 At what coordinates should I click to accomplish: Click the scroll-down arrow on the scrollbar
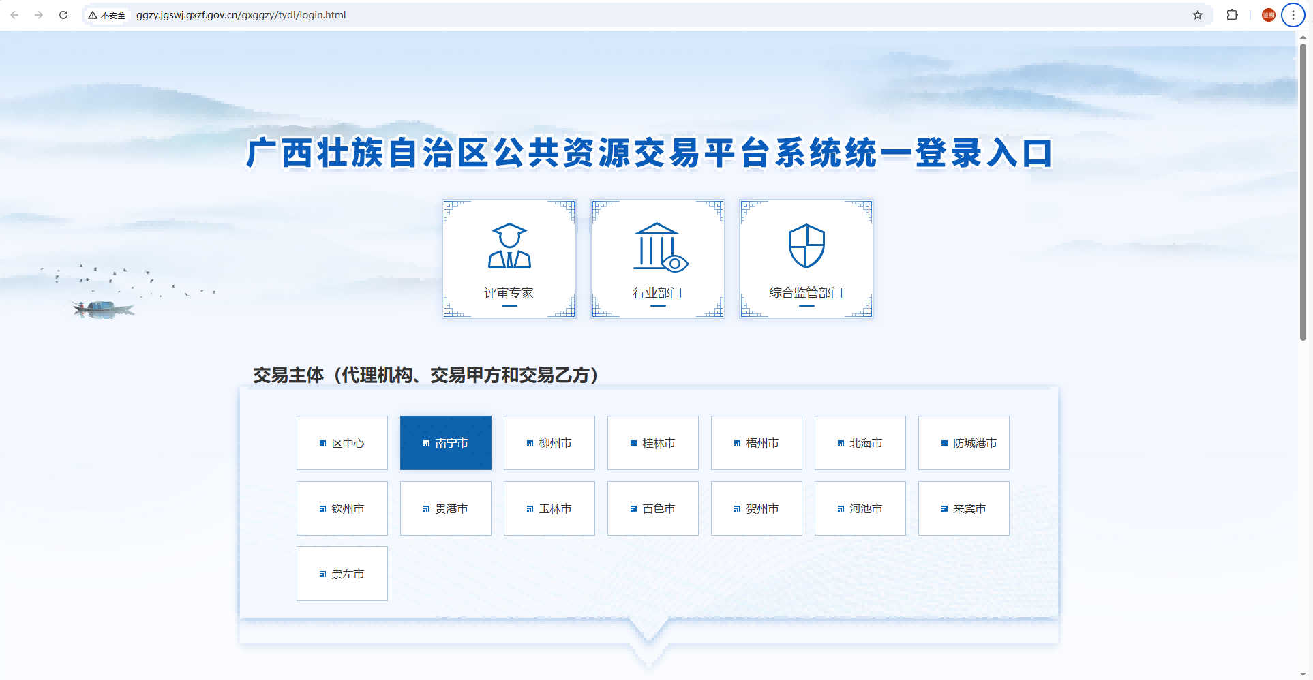coord(1304,673)
